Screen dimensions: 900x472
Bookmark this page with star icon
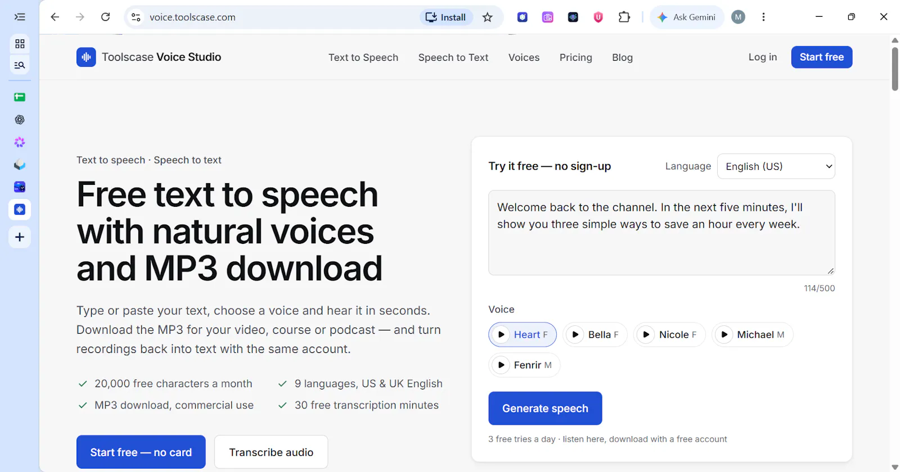[488, 17]
